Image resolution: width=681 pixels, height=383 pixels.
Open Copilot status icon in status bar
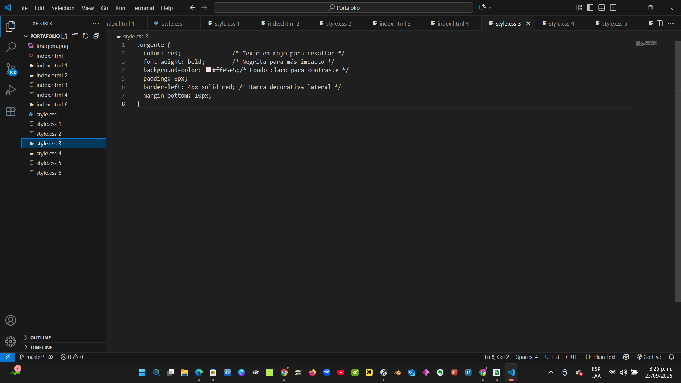(626, 357)
